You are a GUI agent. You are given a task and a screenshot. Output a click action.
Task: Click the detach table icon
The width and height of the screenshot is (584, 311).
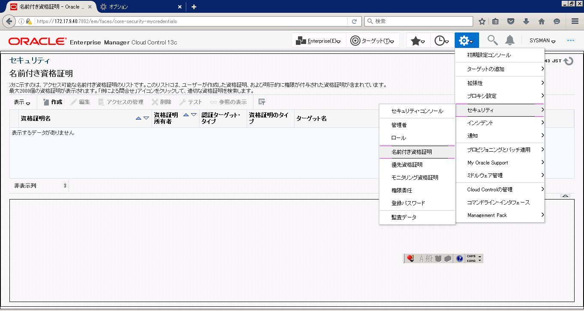click(262, 102)
